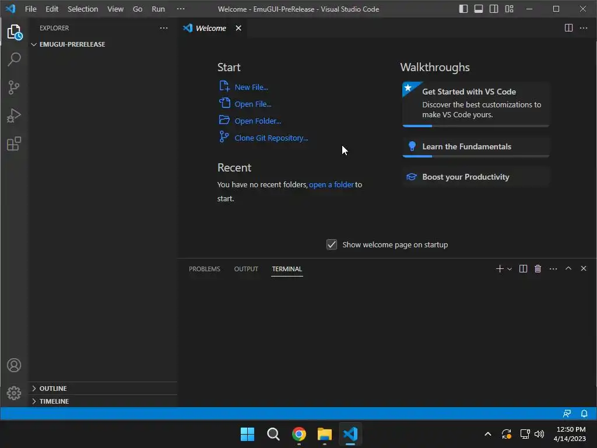Open Get Started with VS Code walkthrough
Viewport: 597px width, 448px height.
point(476,104)
